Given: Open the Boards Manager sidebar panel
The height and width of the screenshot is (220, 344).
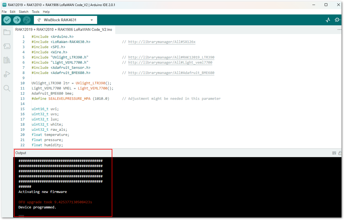Looking at the screenshot, I should pyautogui.click(x=7, y=46).
